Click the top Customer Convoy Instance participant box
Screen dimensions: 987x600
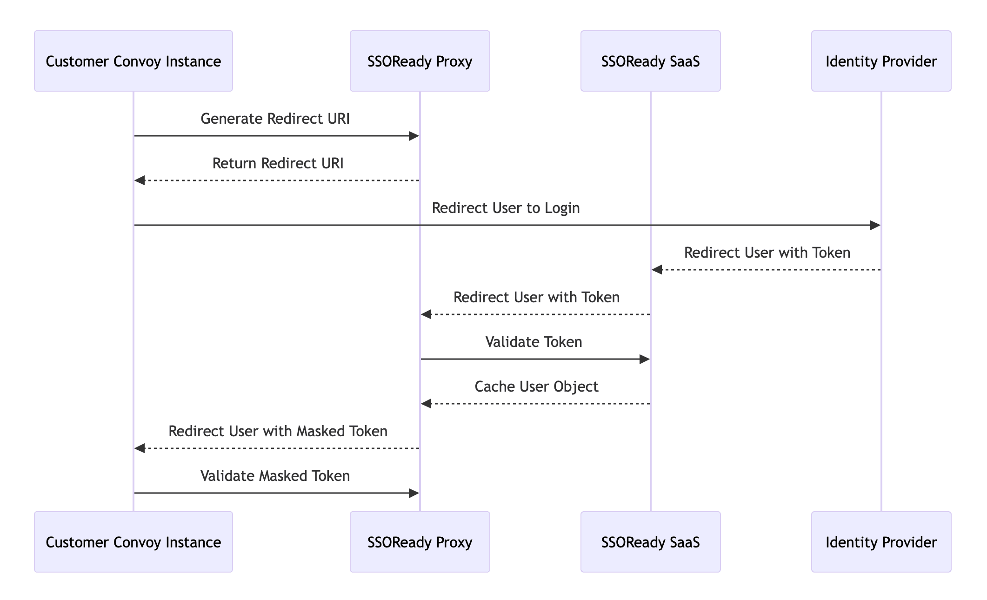coord(133,61)
